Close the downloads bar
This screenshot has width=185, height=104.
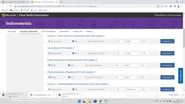tap(183, 95)
